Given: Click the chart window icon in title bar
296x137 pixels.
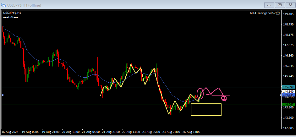Looking at the screenshot, I should pos(4,5).
